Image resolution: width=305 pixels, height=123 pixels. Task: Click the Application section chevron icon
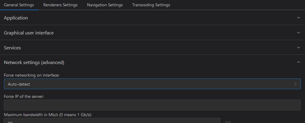point(298,18)
